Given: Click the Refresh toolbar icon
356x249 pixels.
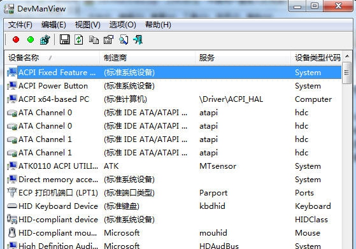Looking at the screenshot, I should click(x=79, y=39).
